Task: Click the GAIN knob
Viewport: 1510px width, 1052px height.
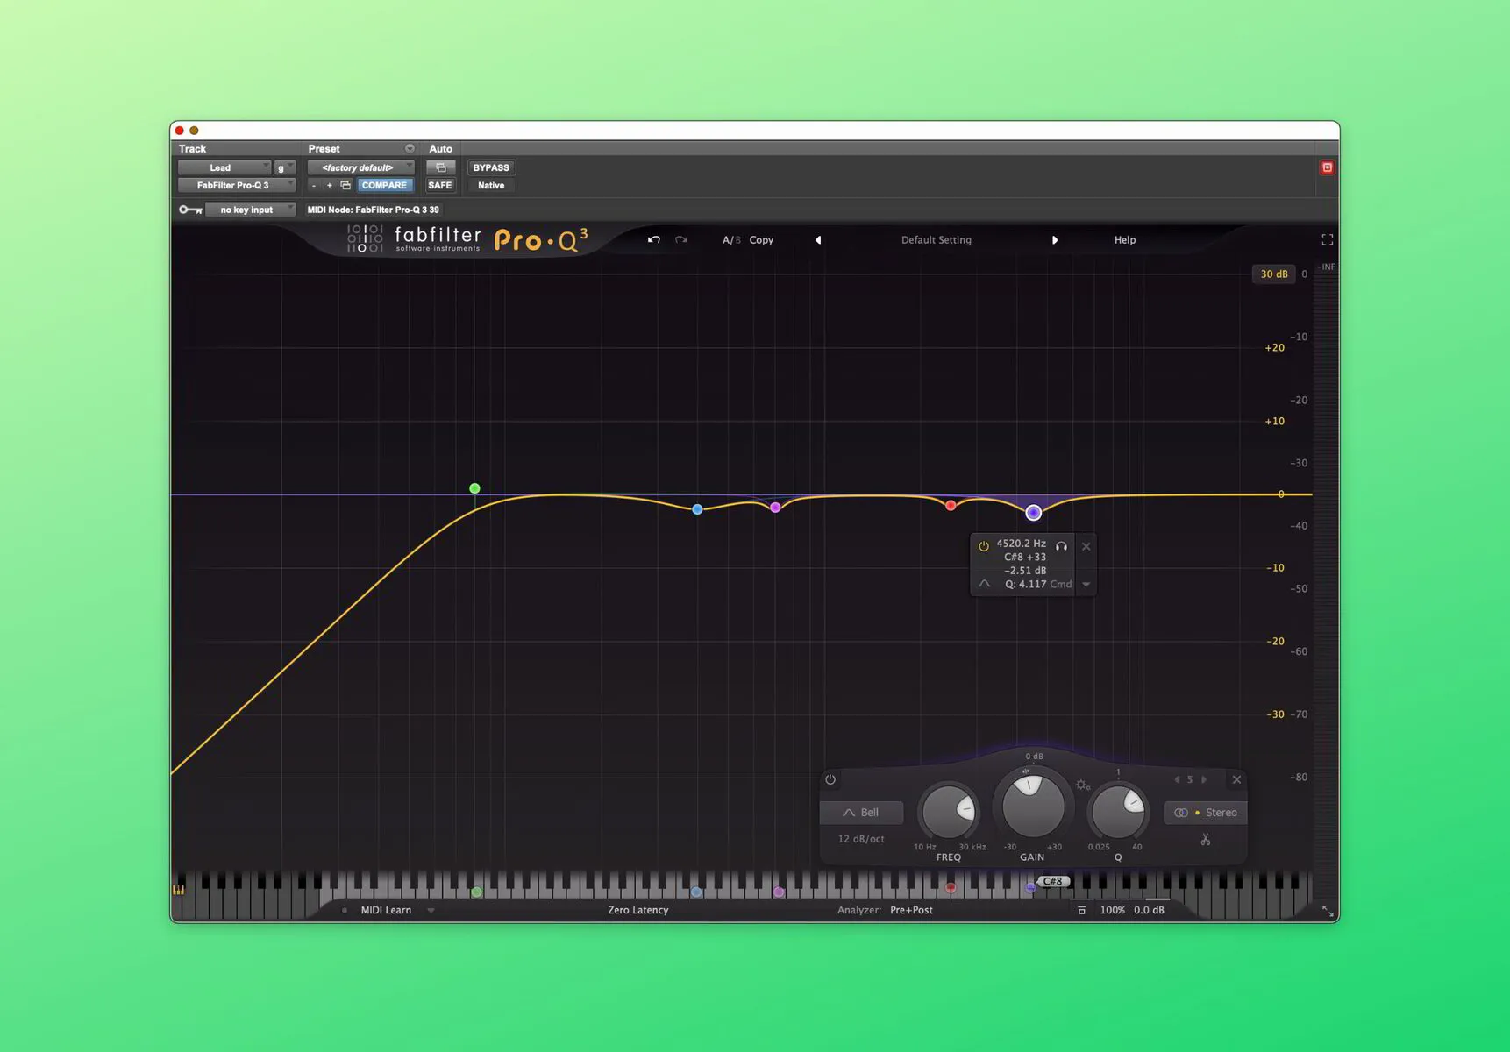Action: tap(1033, 805)
